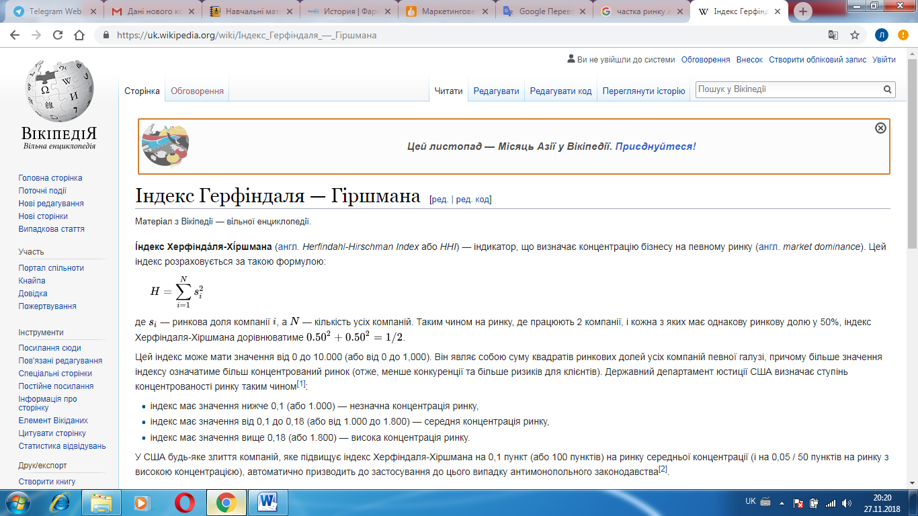Open Спеціальні сторінки in the sidebar

[x=55, y=374]
